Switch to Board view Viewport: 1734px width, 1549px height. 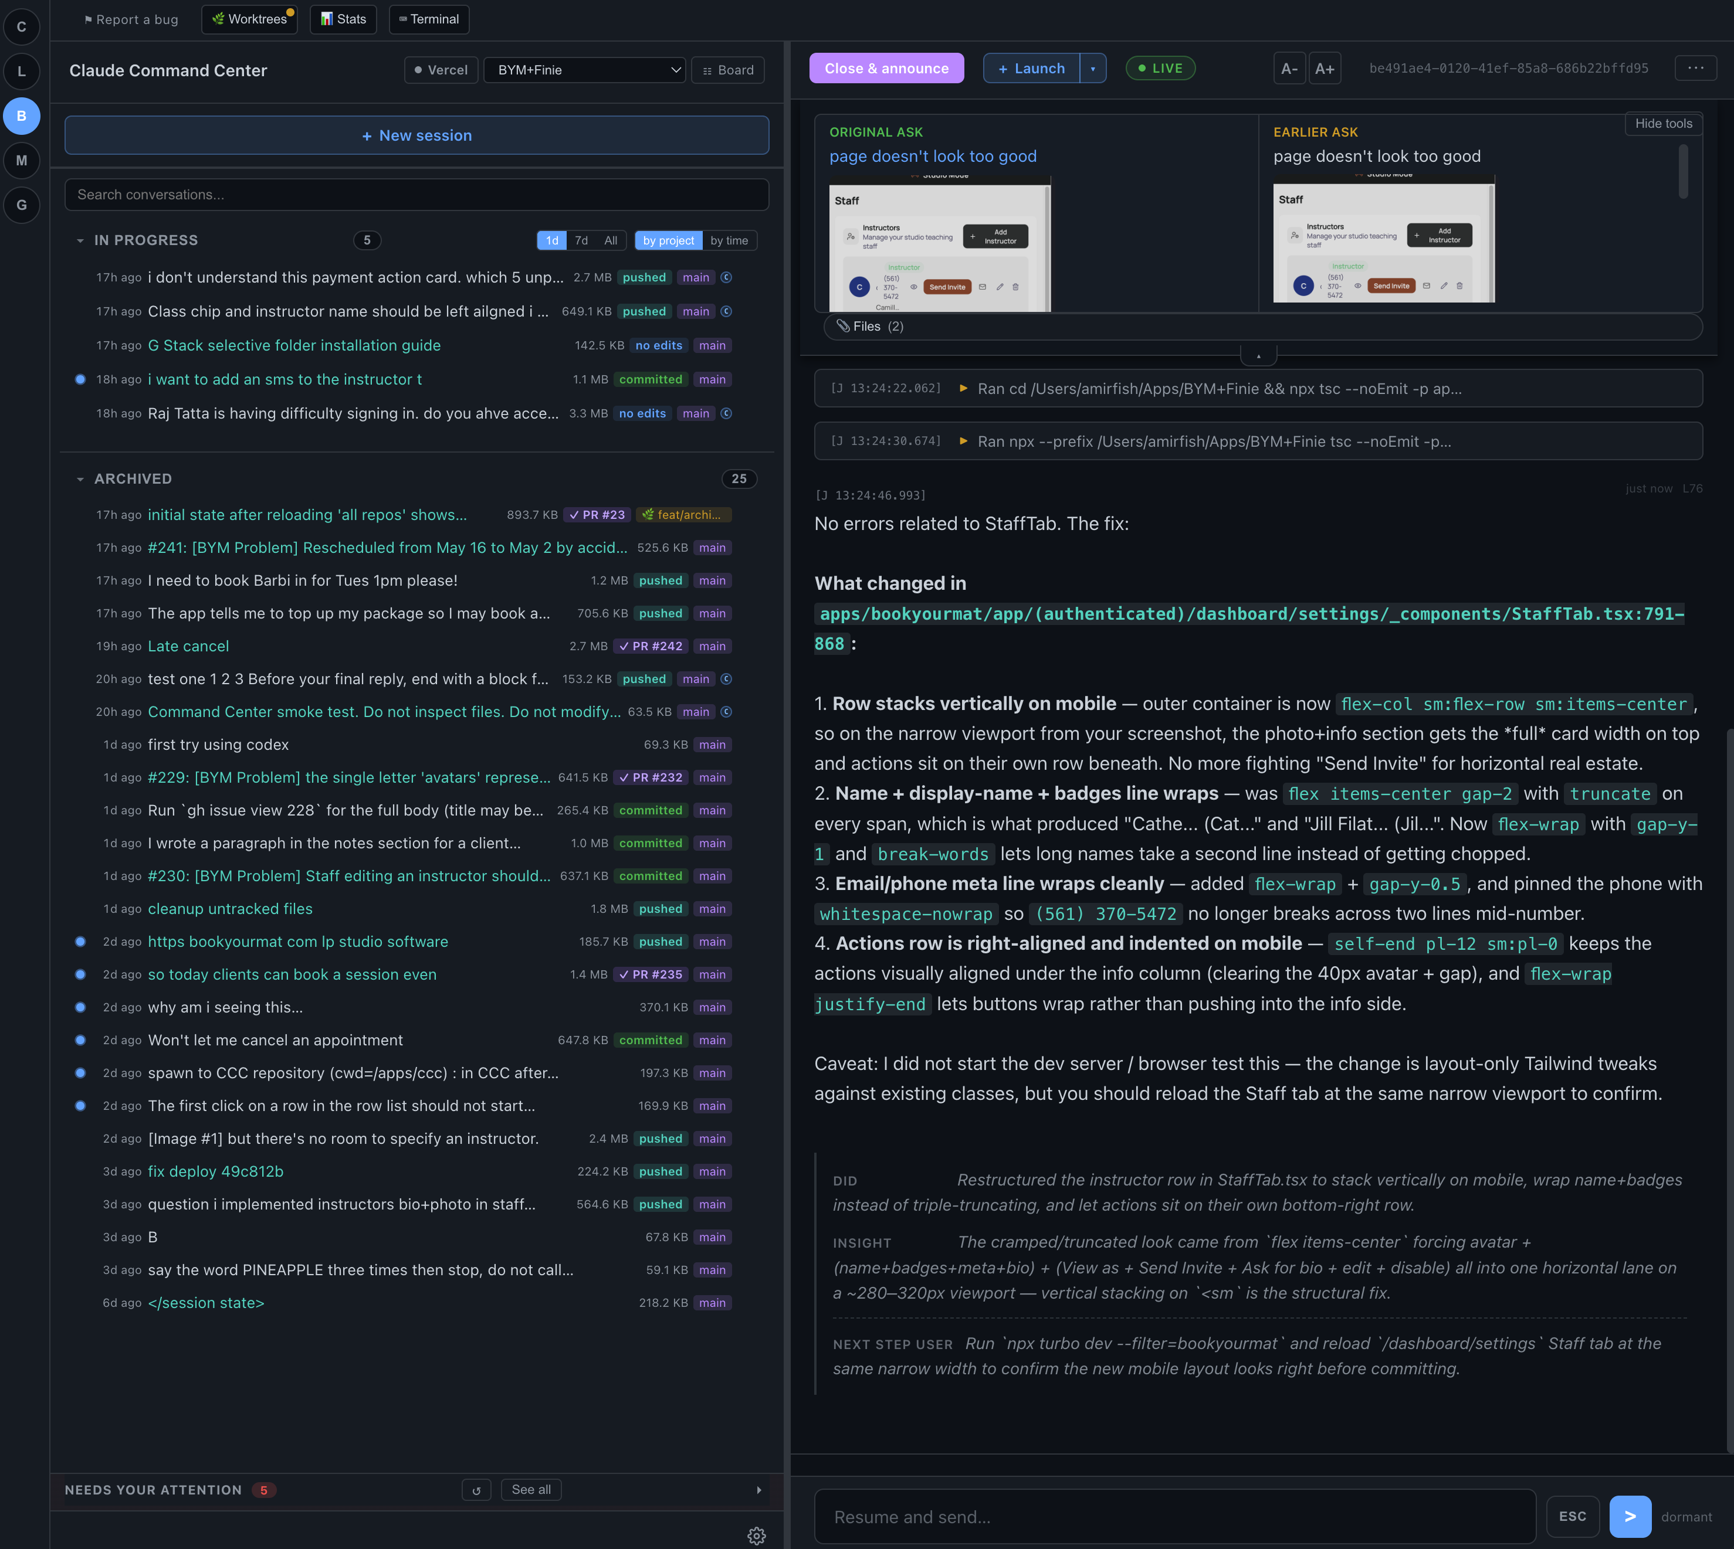[728, 70]
